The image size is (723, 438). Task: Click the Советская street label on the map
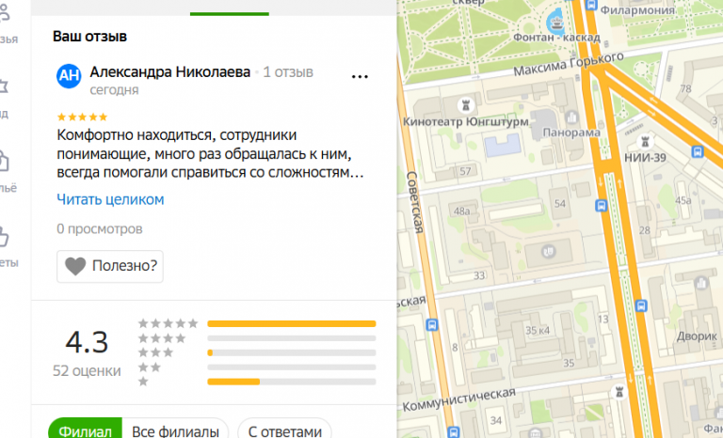pyautogui.click(x=414, y=202)
